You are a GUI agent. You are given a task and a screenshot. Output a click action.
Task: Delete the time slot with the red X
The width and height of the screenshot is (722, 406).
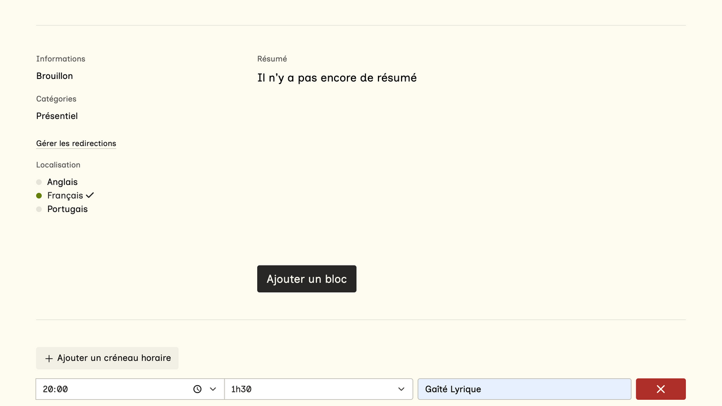click(x=661, y=389)
